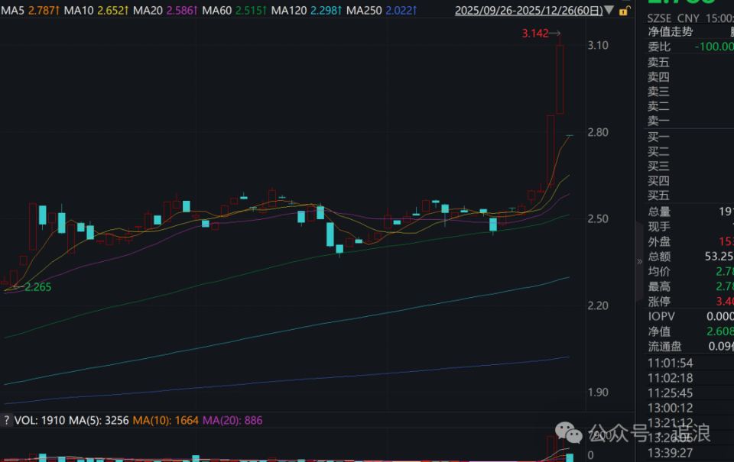The width and height of the screenshot is (734, 462).
Task: Click the 涨停 row
Action: 690,302
